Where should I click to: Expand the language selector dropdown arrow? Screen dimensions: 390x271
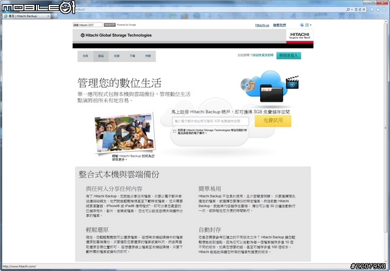(x=310, y=25)
